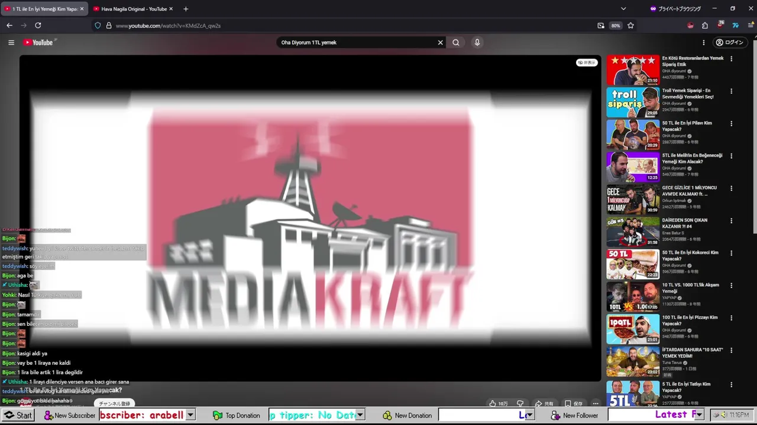Click the Start button on the overlay taskbar

pyautogui.click(x=18, y=415)
